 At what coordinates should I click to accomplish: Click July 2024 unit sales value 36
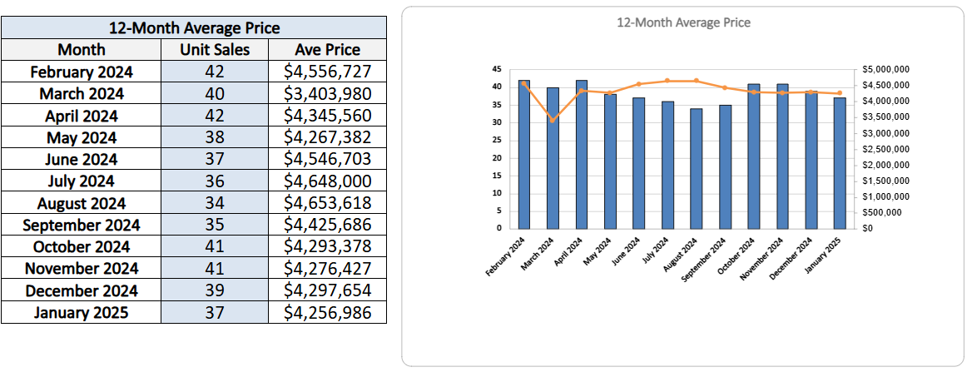pyautogui.click(x=215, y=181)
